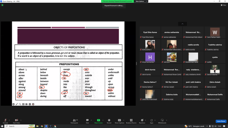Open the Participants panel
The height and width of the screenshot is (128, 228).
74,121
